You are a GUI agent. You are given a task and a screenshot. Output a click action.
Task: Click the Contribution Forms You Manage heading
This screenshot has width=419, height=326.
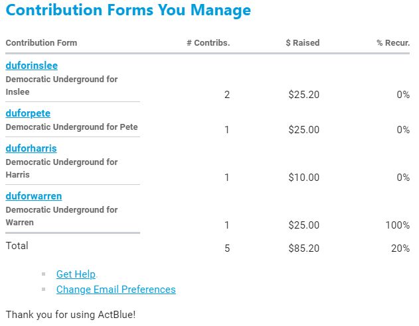[128, 11]
